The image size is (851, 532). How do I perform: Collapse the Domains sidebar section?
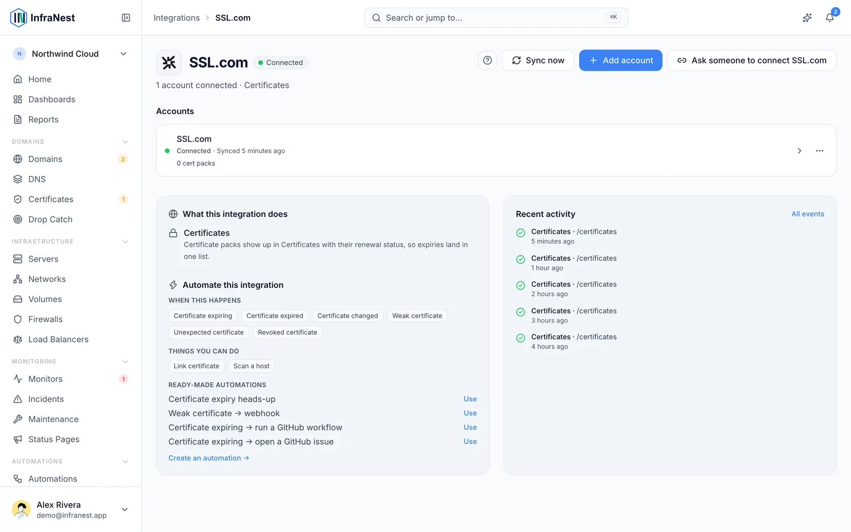point(125,142)
